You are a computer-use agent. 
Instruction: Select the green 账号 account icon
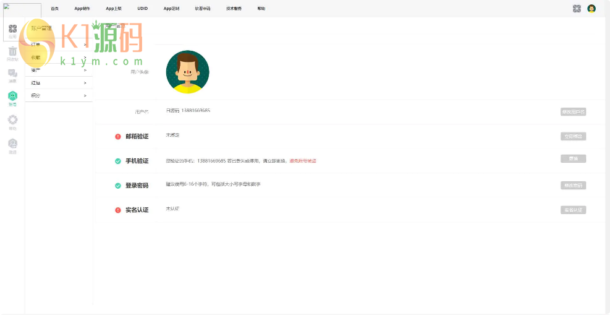[x=12, y=96]
